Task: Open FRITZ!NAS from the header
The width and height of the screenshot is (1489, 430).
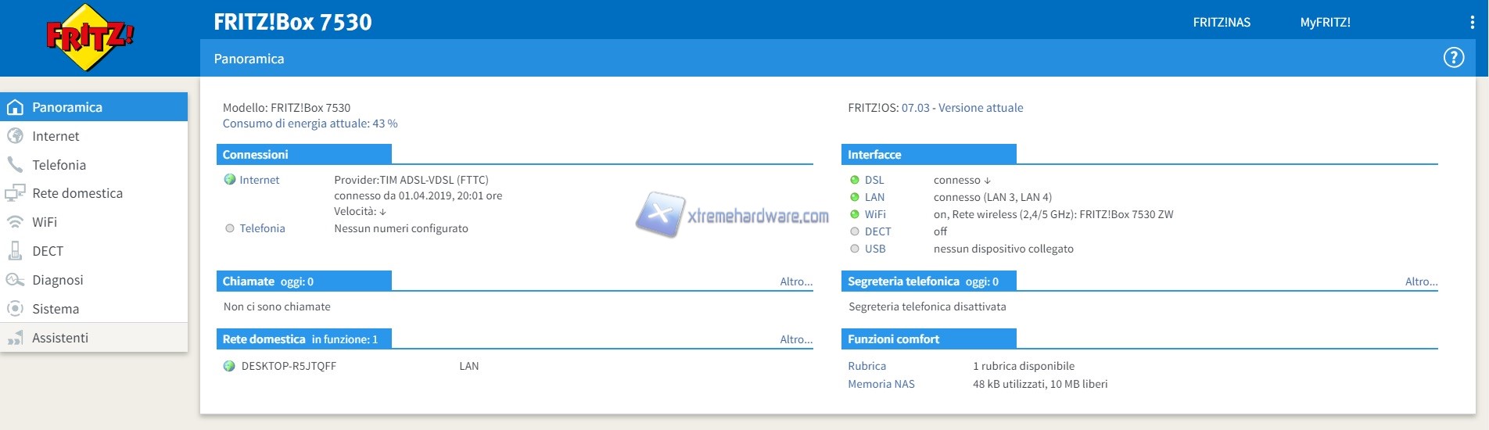Action: point(1221,23)
